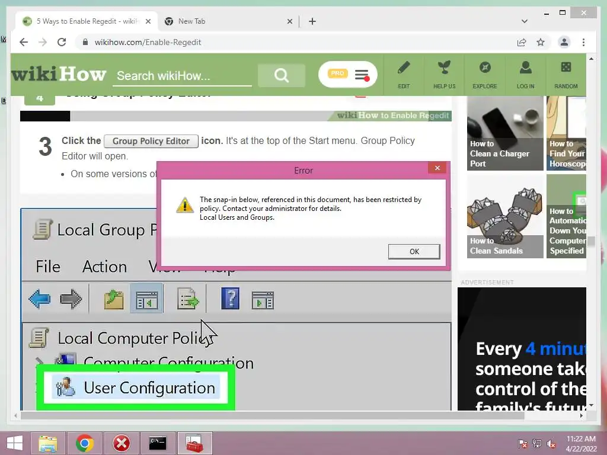Viewport: 607px width, 455px height.
Task: Click the File menu in the article image
Action: [48, 267]
